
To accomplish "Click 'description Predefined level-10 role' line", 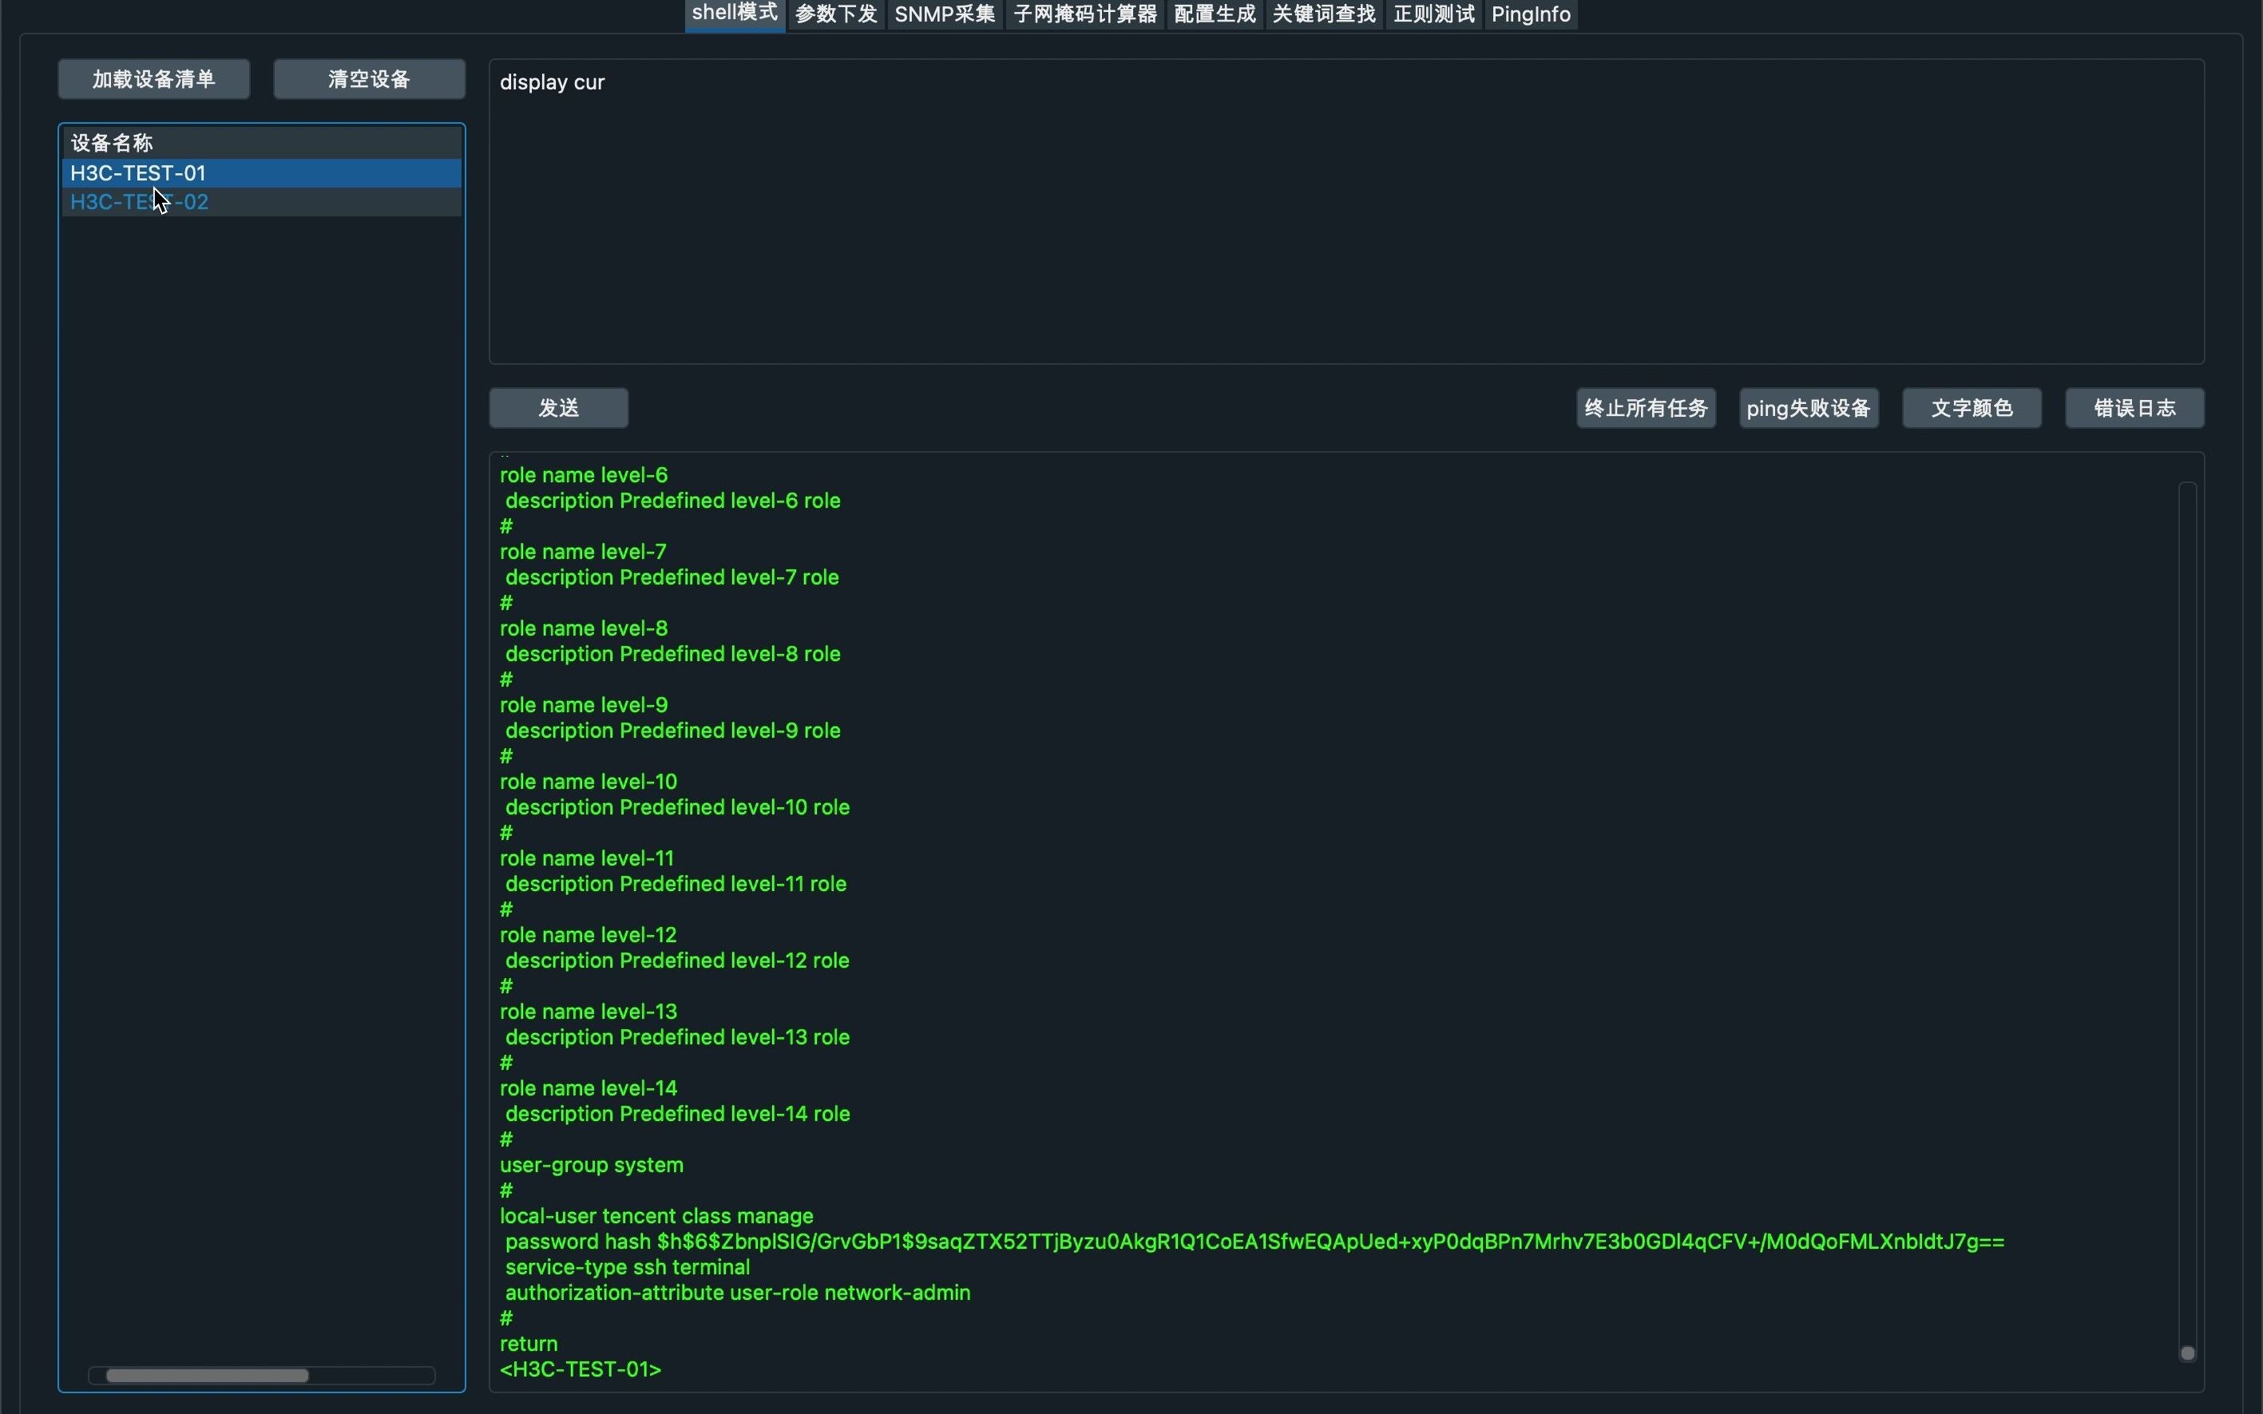I will [678, 807].
